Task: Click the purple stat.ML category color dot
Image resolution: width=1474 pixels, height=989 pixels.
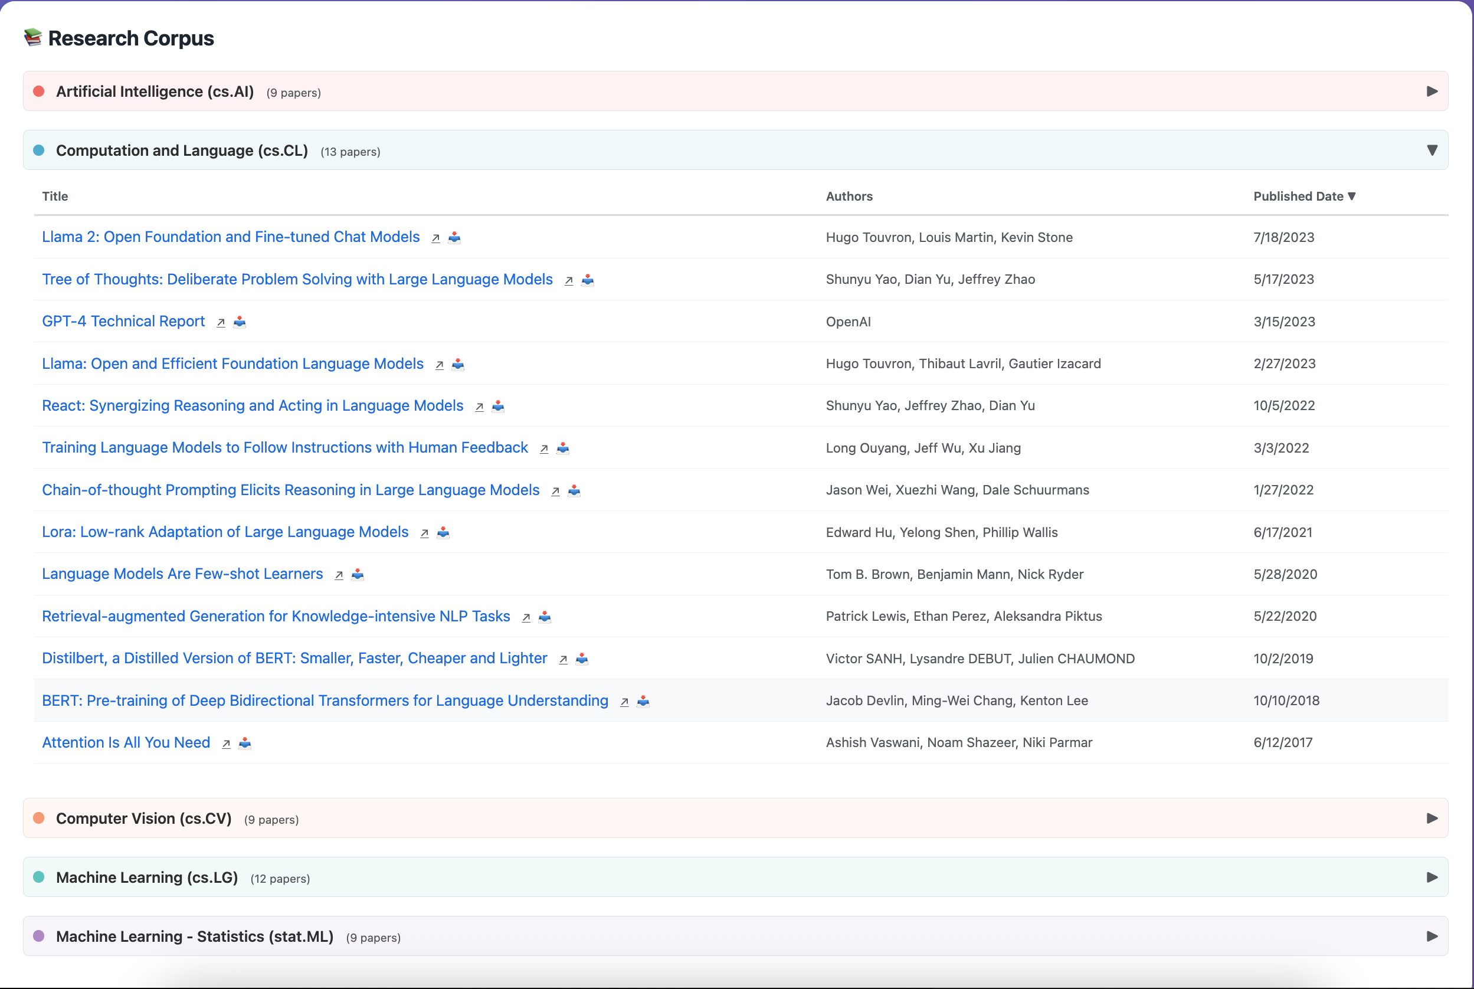Action: [38, 936]
